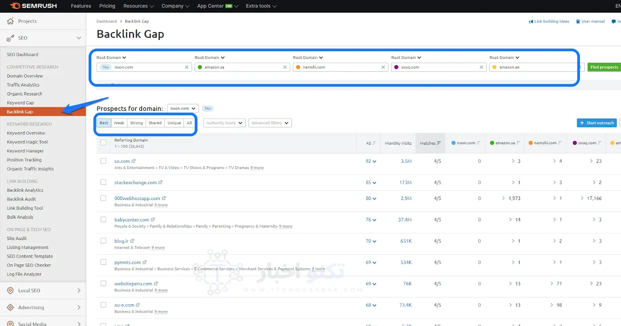Click the Find prospects button

pyautogui.click(x=604, y=67)
